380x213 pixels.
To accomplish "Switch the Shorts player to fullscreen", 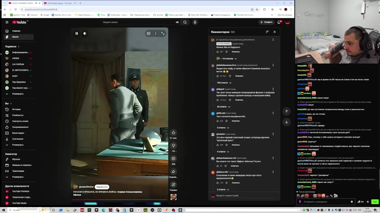I will [x=163, y=33].
